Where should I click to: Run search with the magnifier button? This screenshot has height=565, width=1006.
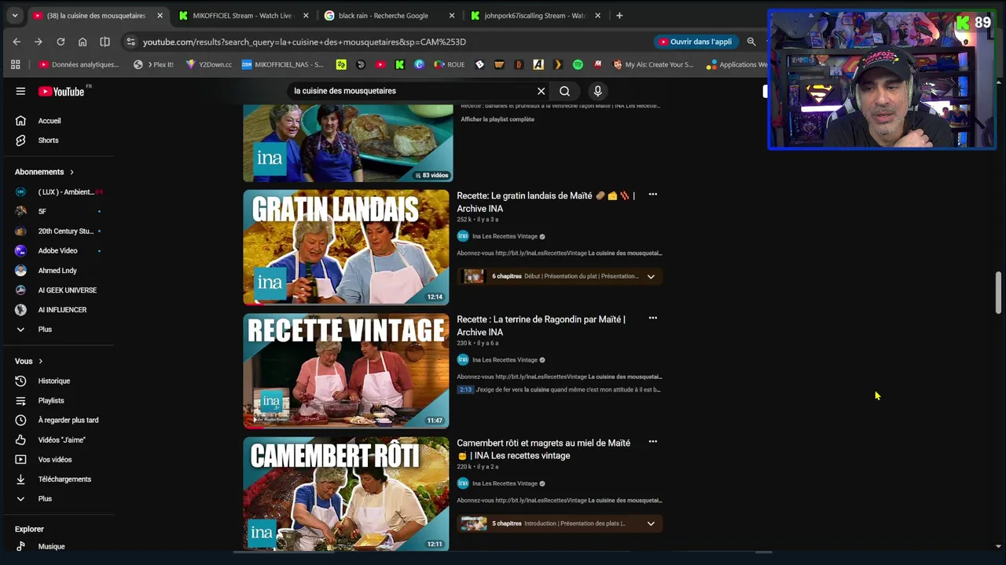pyautogui.click(x=564, y=91)
